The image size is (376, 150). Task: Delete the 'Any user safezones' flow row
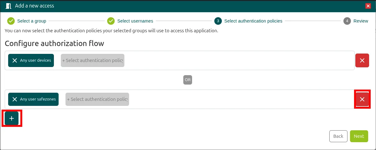point(362,99)
